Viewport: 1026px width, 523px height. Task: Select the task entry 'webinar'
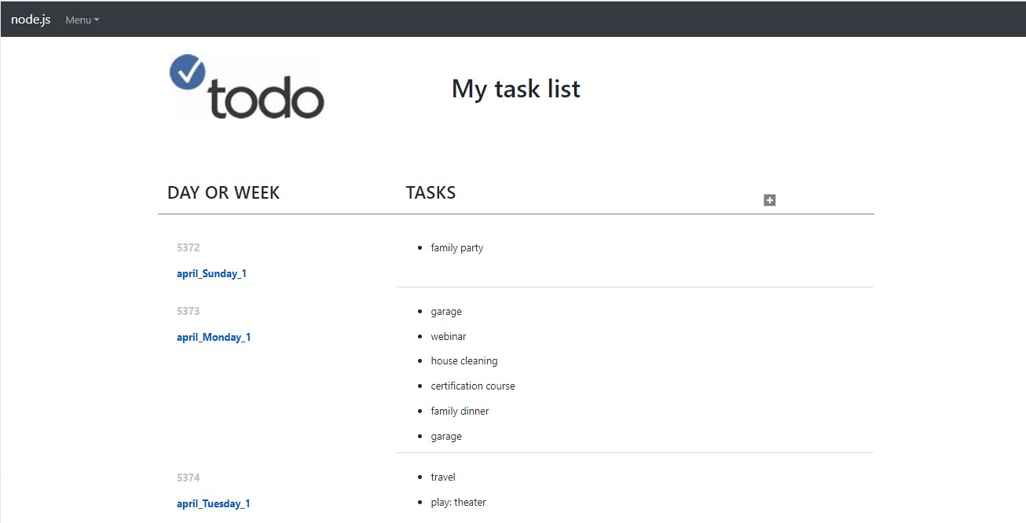(x=449, y=336)
